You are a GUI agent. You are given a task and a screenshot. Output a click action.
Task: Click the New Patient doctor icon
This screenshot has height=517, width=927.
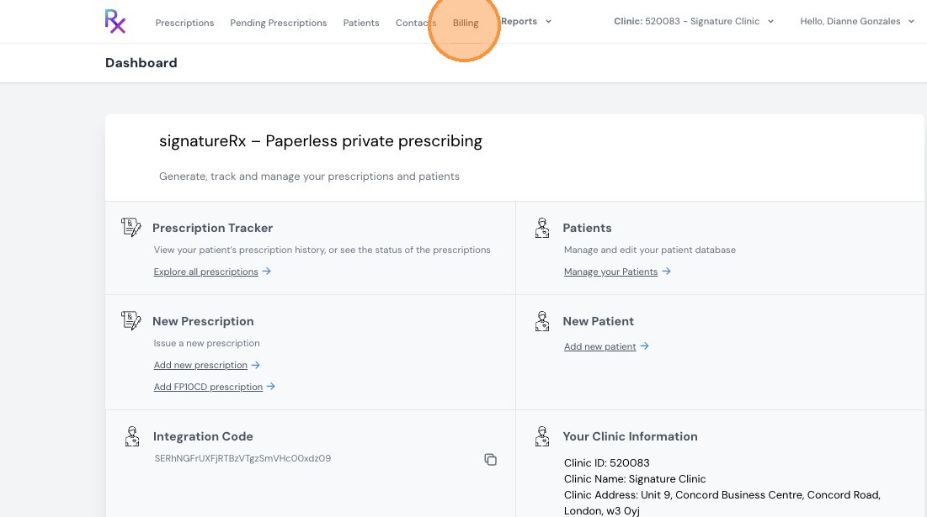click(542, 321)
